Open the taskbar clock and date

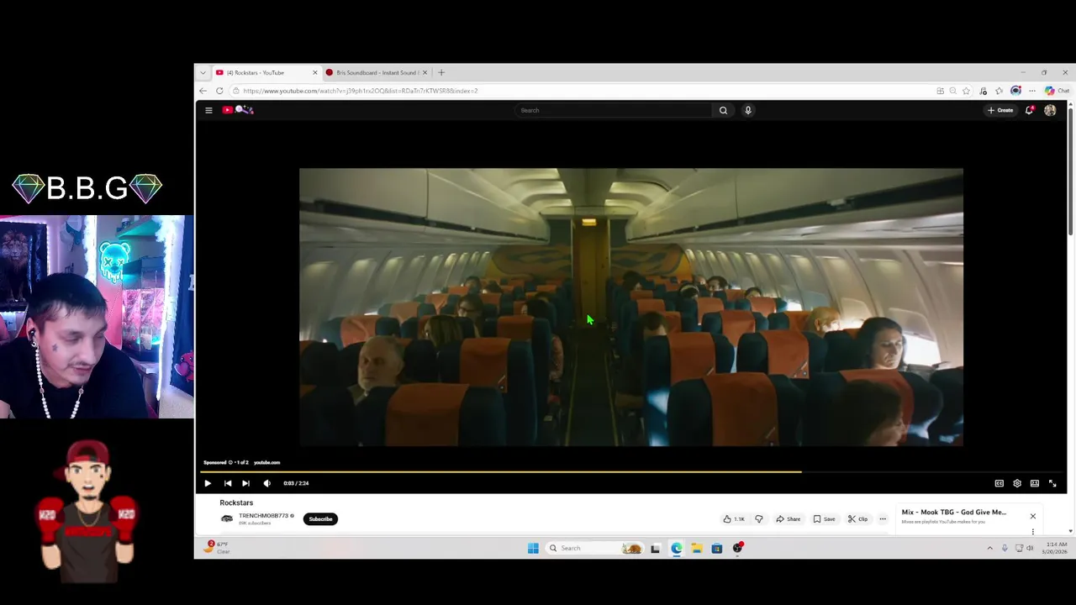pyautogui.click(x=1056, y=548)
